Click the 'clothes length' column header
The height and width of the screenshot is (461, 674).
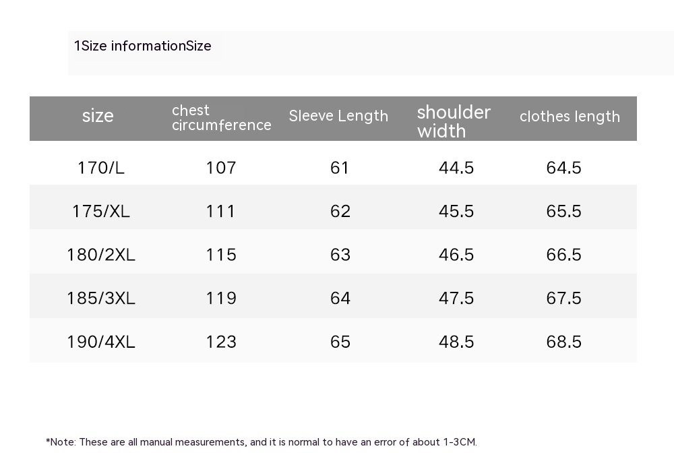pos(570,117)
